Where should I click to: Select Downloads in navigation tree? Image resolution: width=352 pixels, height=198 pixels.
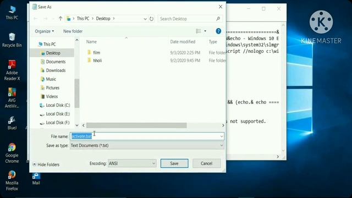pos(56,70)
